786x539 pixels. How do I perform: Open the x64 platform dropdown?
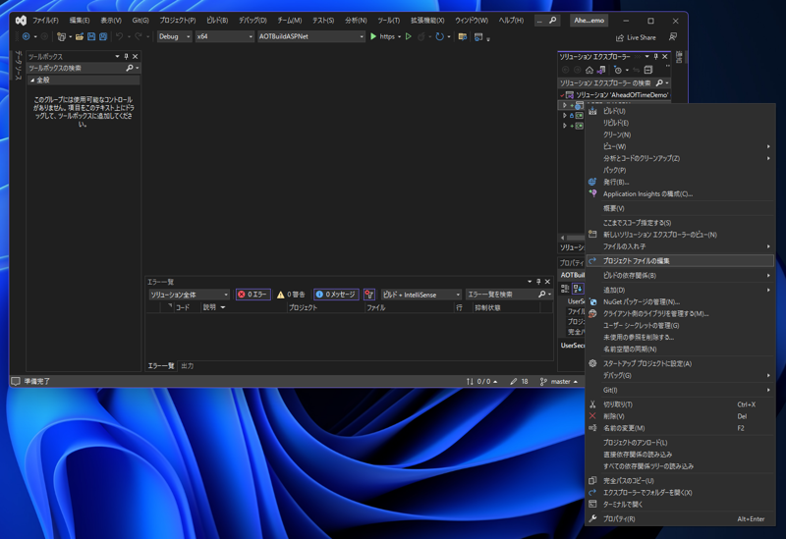[x=225, y=36]
